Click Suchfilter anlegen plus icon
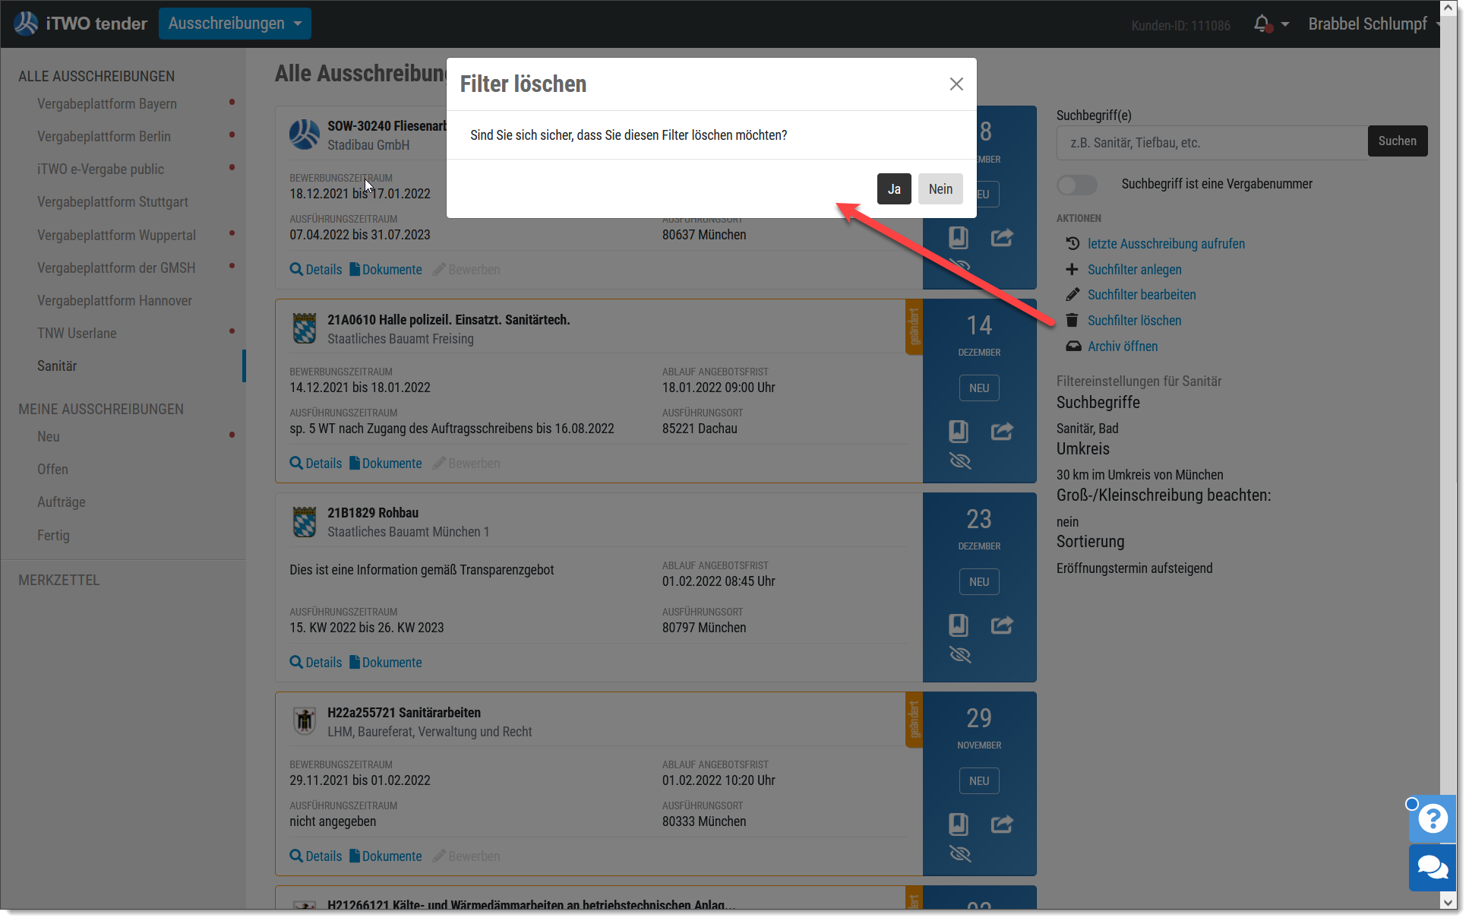This screenshot has height=921, width=1469. 1072,270
